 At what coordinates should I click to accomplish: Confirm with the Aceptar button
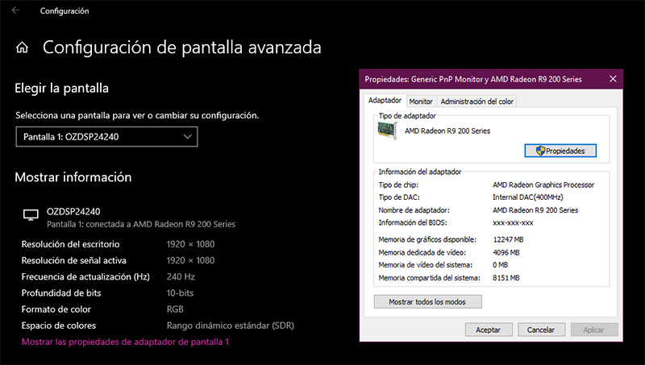(489, 330)
